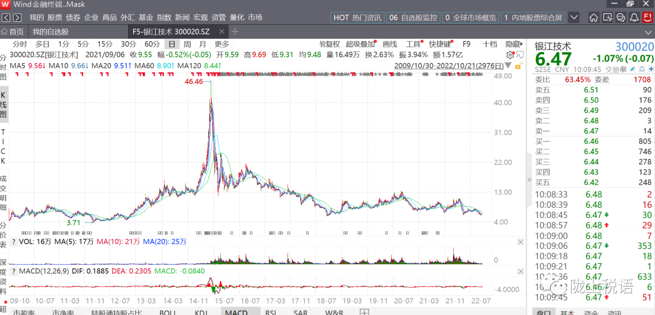The width and height of the screenshot is (655, 315).
Task: Click the screen capture icon beside the home icon
Action: [607, 18]
